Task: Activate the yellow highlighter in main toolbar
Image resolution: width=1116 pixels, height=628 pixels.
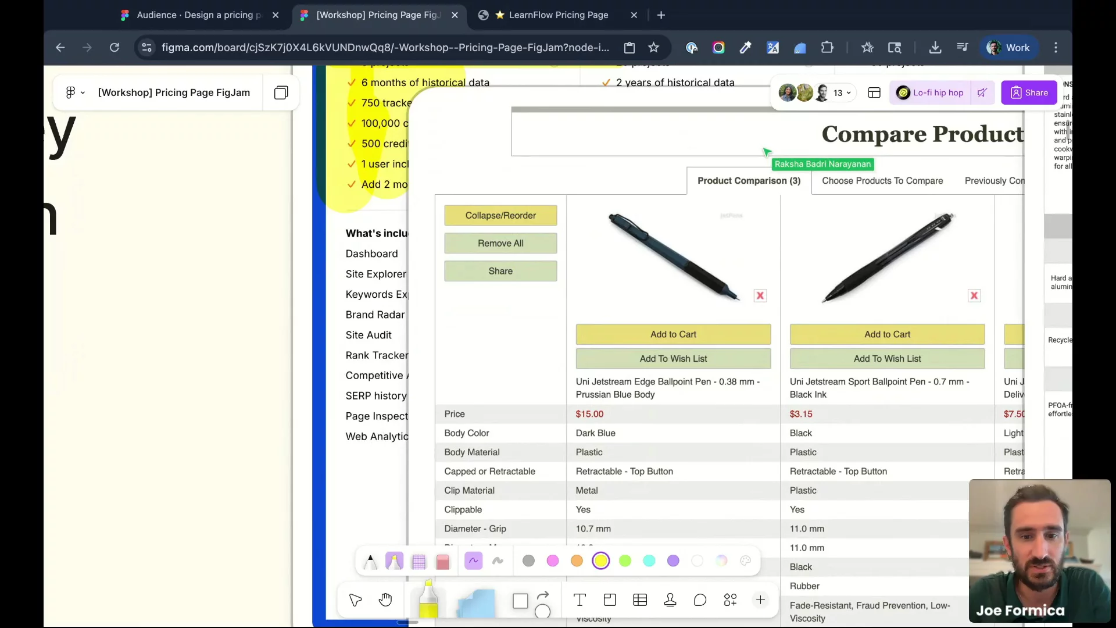Action: click(x=428, y=599)
